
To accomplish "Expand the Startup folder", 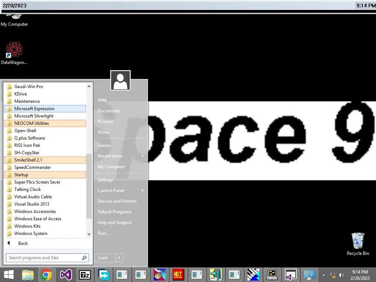I will (45, 175).
